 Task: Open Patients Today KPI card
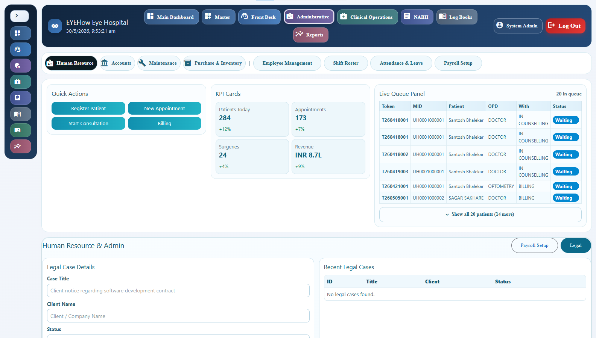(252, 119)
